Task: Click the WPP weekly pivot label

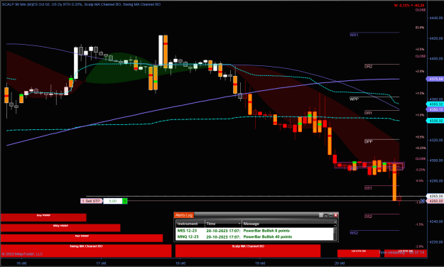Action: (354, 99)
